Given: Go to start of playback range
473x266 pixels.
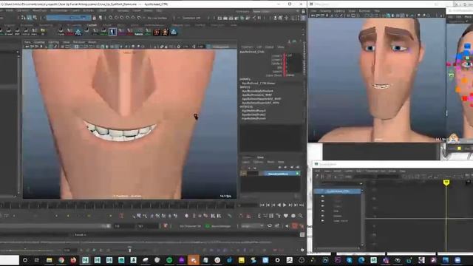Looking at the screenshot, I should tap(262, 205).
